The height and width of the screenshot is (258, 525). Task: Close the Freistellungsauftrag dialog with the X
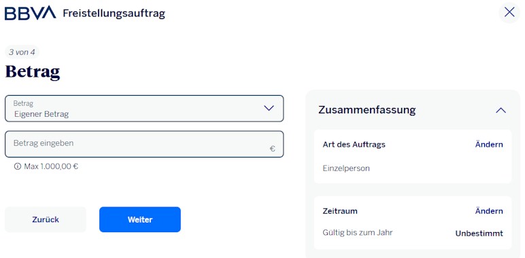point(509,13)
